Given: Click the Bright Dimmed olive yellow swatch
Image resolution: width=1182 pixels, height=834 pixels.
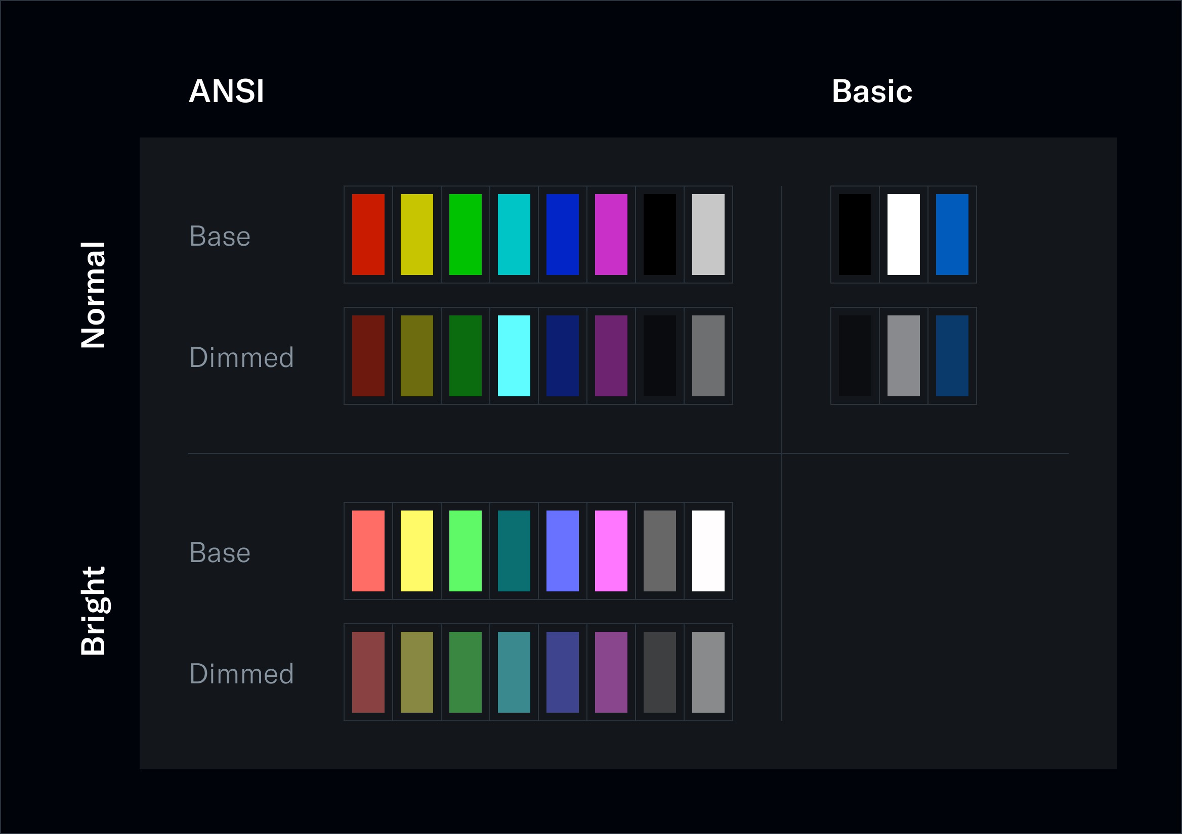Looking at the screenshot, I should coord(416,672).
